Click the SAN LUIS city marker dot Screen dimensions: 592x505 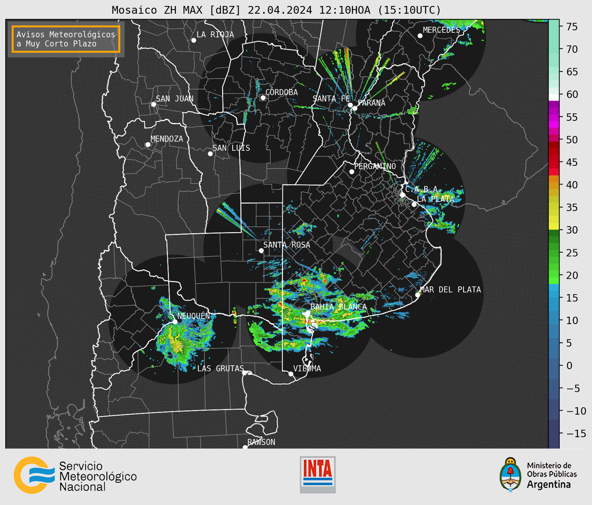[x=210, y=154]
